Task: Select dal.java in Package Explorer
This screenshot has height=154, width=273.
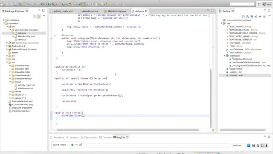Action: click(22, 33)
